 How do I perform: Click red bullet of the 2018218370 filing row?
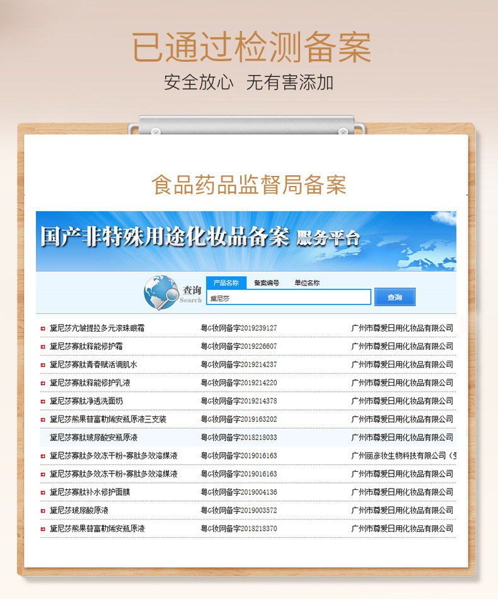click(43, 529)
